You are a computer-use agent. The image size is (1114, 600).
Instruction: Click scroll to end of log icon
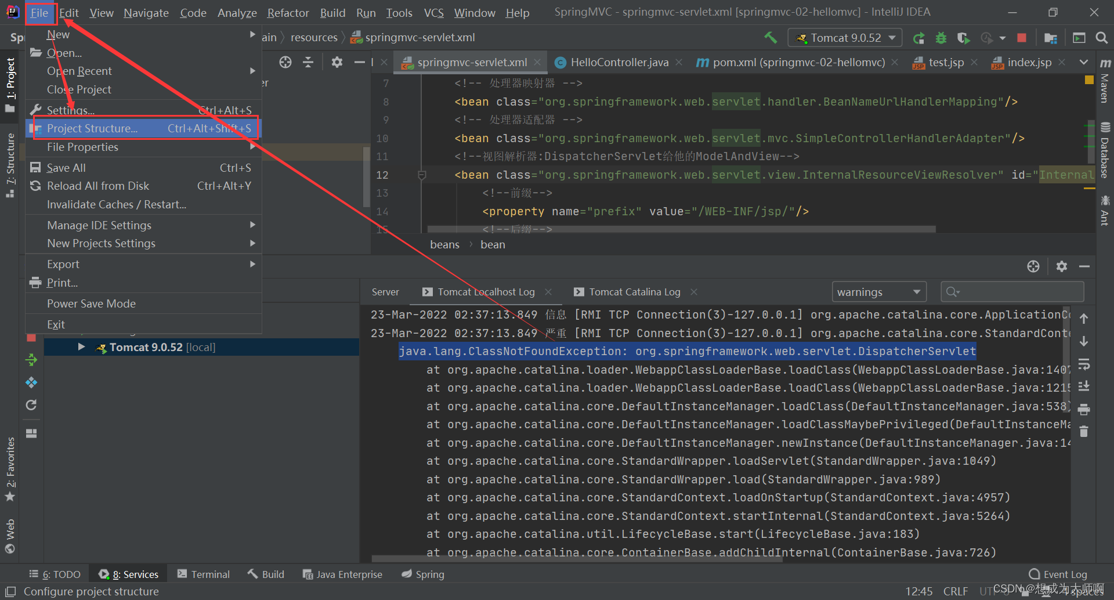click(1084, 386)
